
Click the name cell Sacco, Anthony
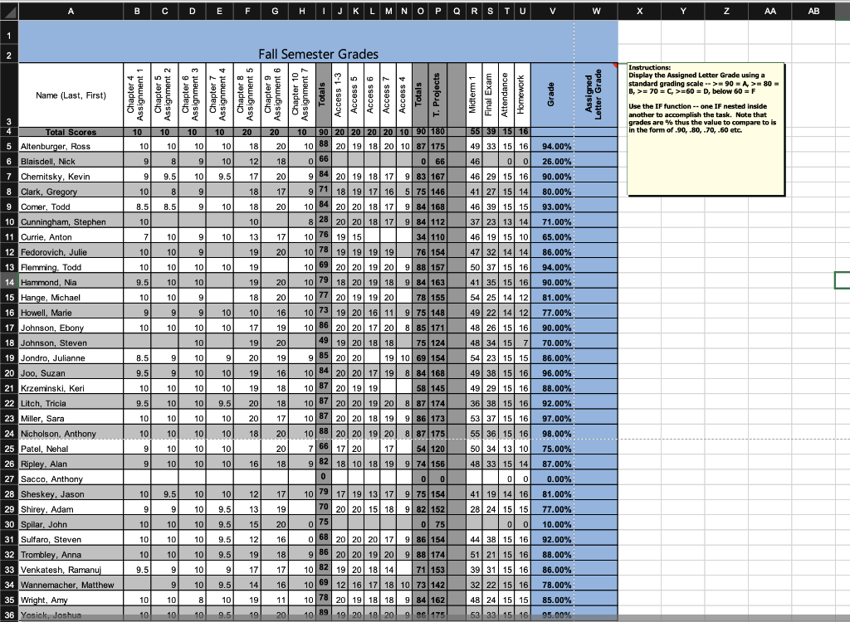pyautogui.click(x=71, y=479)
